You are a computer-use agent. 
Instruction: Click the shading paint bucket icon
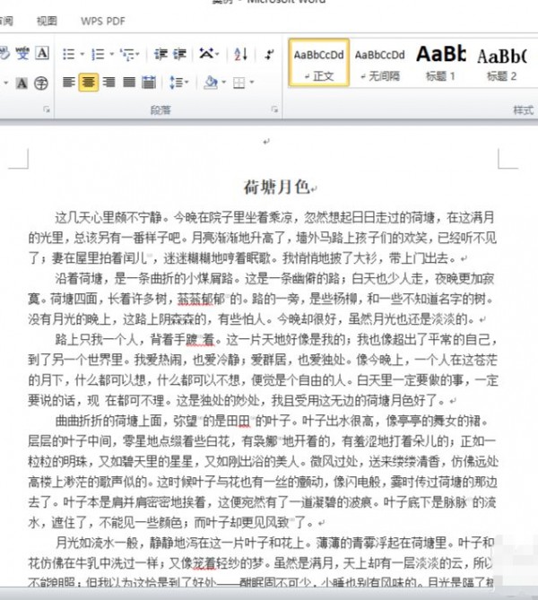211,82
